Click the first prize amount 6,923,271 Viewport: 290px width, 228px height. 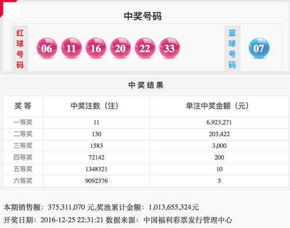219,122
